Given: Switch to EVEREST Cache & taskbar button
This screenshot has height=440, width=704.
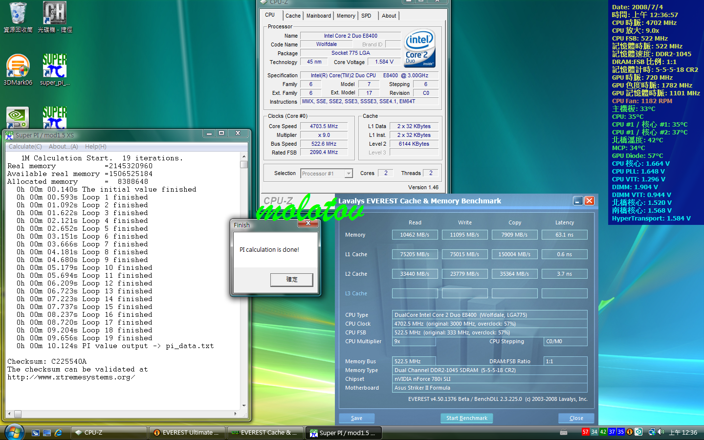Looking at the screenshot, I should tap(265, 433).
